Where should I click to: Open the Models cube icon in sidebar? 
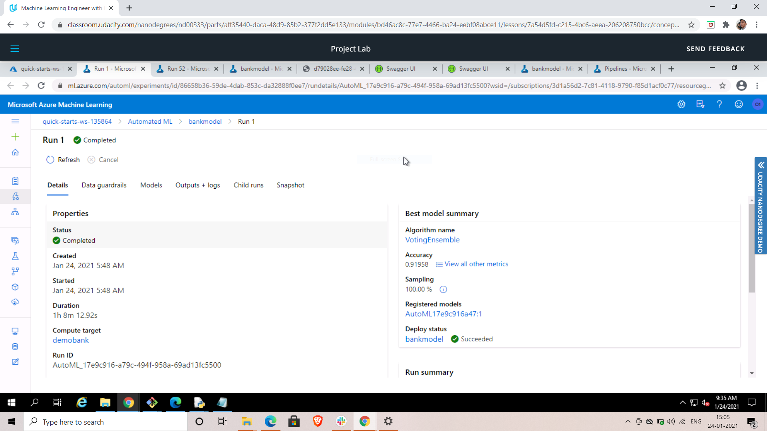click(15, 287)
